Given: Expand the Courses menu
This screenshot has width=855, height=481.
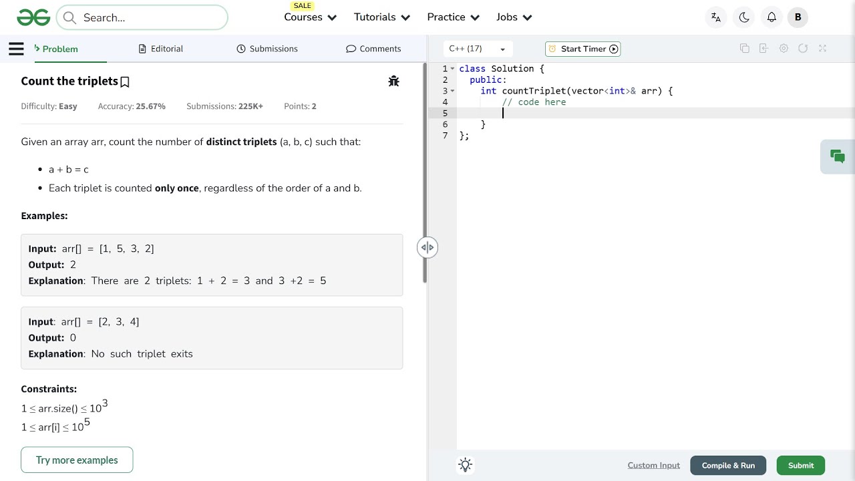Looking at the screenshot, I should click(x=311, y=17).
